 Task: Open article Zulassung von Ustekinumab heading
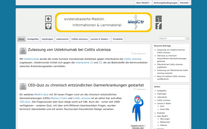click(69, 50)
